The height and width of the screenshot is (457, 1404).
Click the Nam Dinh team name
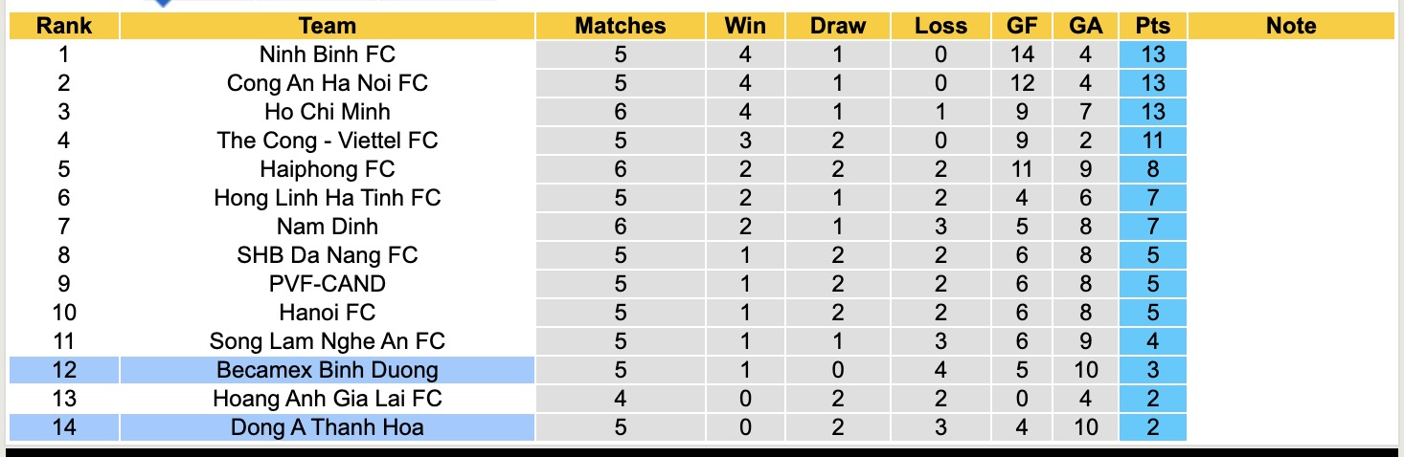tap(327, 227)
